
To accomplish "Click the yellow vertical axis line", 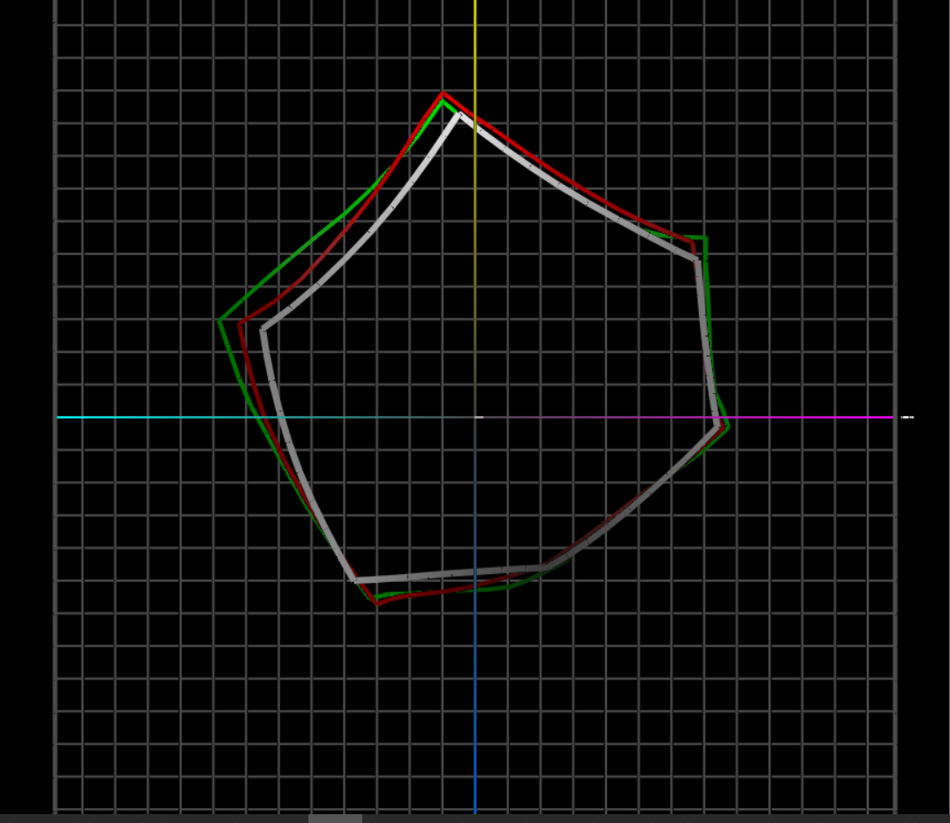I will (475, 53).
